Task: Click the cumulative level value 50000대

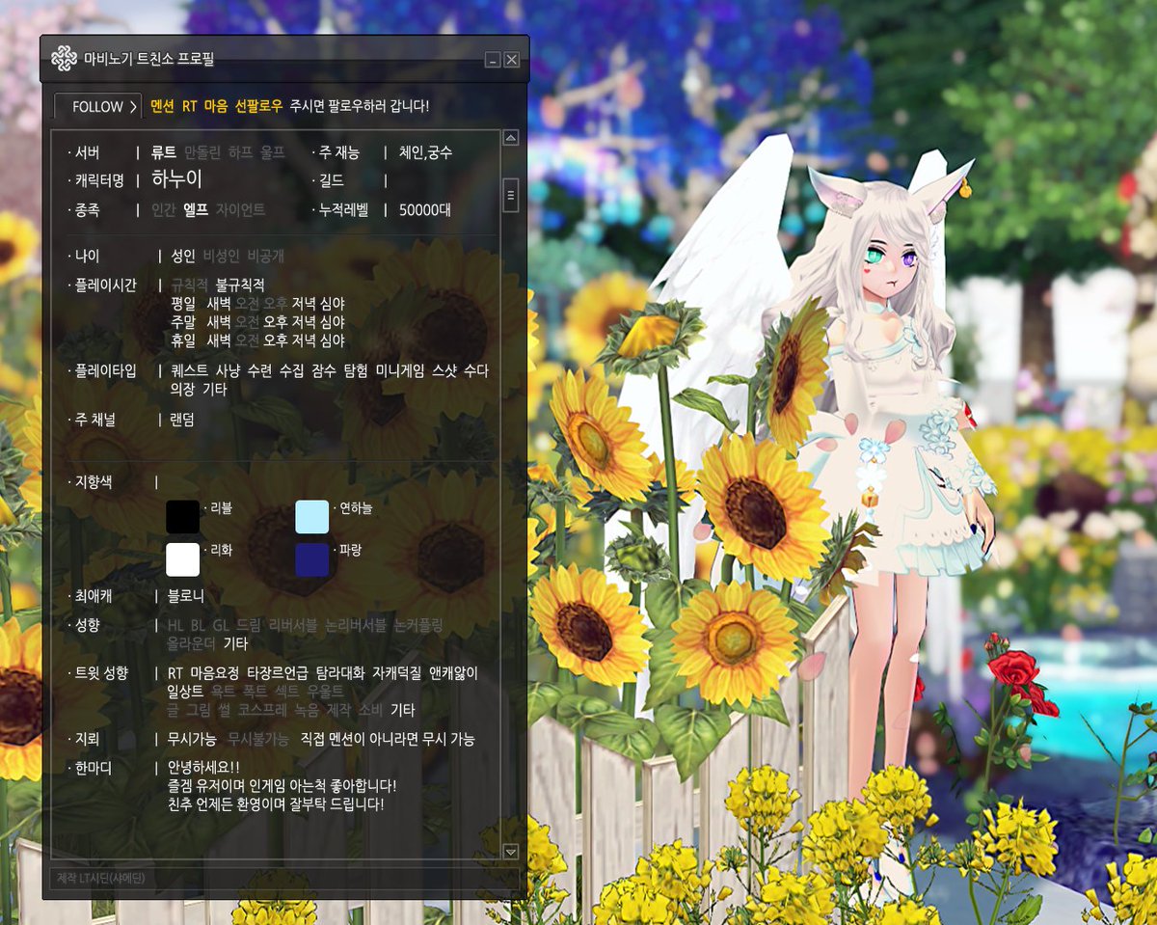Action: click(425, 209)
